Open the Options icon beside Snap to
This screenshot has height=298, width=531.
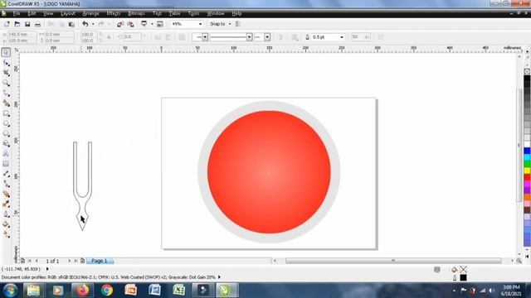[238, 24]
